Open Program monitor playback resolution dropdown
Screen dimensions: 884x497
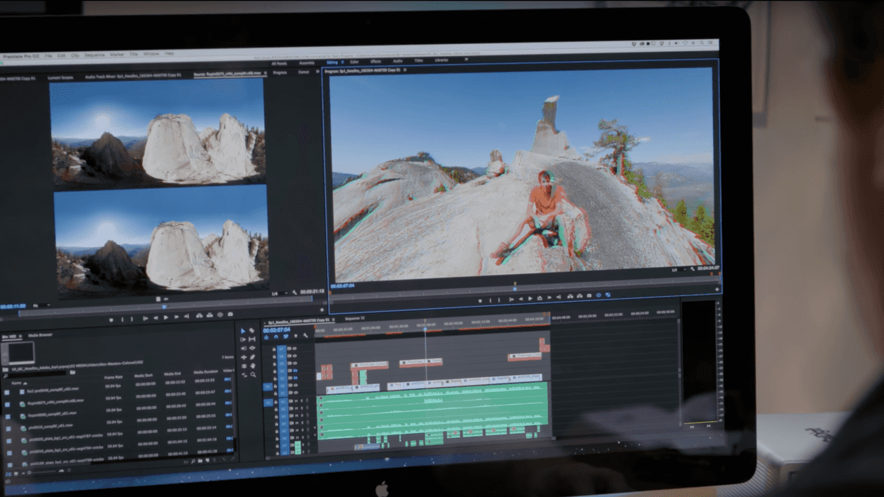678,270
